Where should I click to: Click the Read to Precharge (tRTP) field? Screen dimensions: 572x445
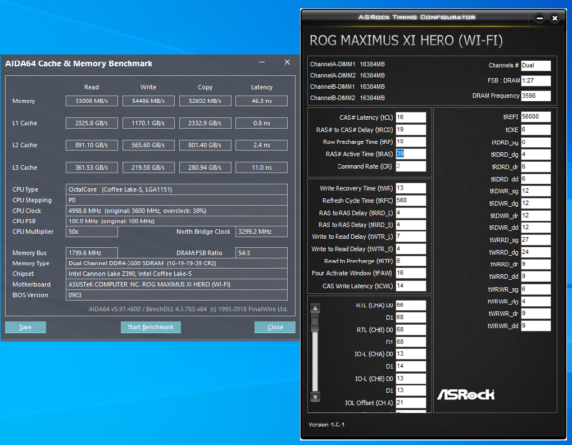click(411, 261)
